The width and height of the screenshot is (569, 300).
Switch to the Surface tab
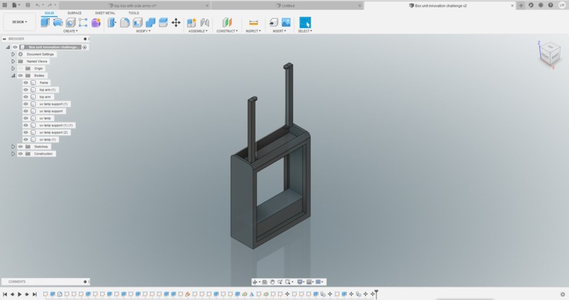(x=74, y=13)
